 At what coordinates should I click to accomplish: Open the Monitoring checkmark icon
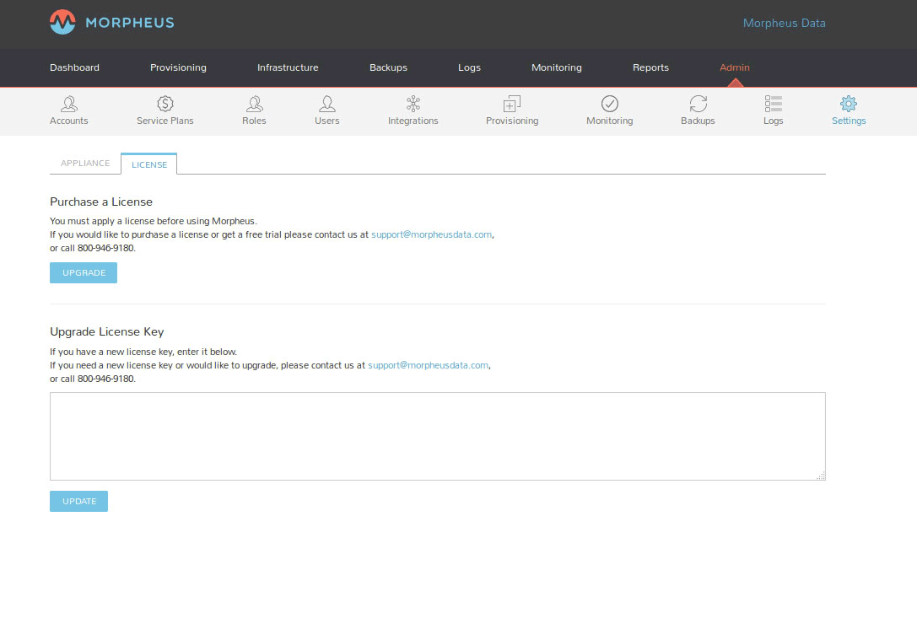[x=610, y=104]
